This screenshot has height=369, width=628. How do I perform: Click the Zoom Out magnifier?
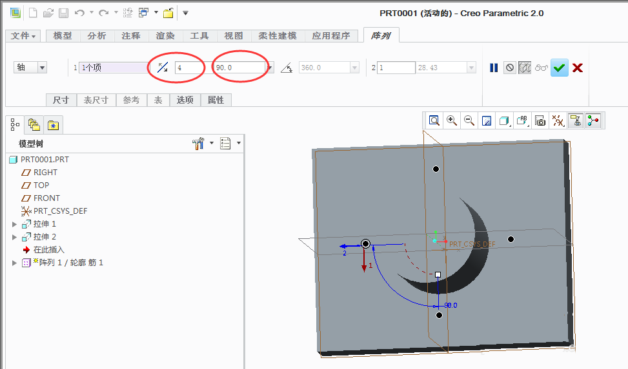(x=469, y=120)
